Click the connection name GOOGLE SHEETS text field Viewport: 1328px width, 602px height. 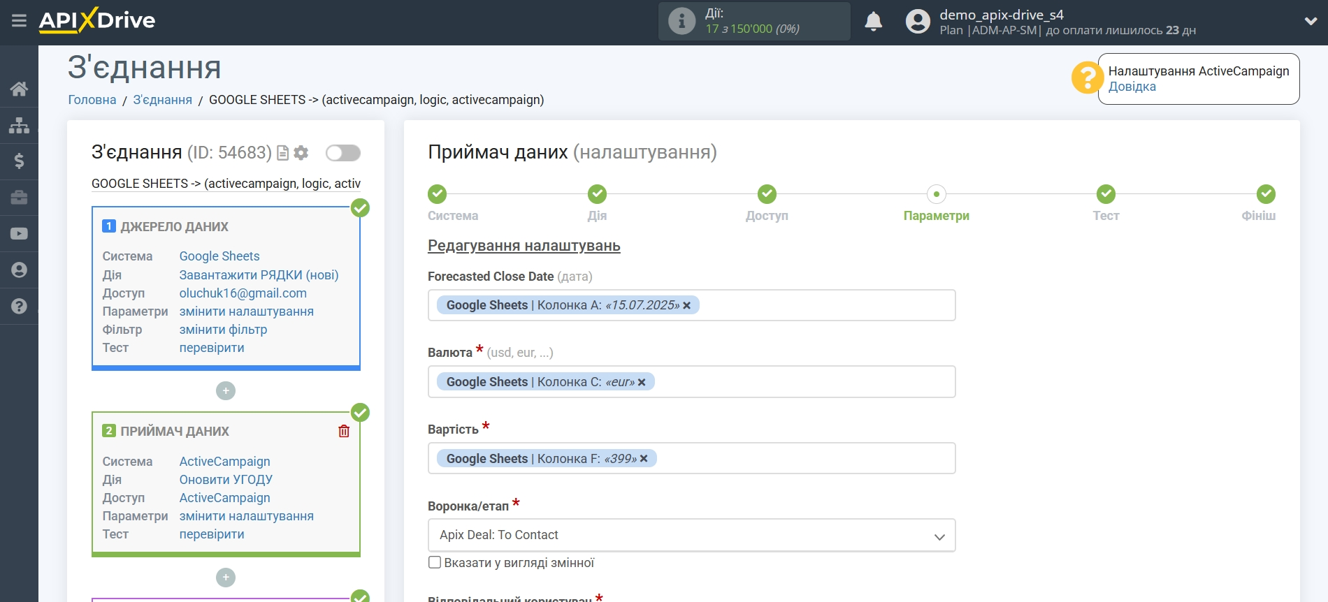(226, 184)
